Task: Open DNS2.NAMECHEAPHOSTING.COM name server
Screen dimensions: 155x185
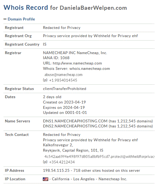Action: click(x=75, y=126)
